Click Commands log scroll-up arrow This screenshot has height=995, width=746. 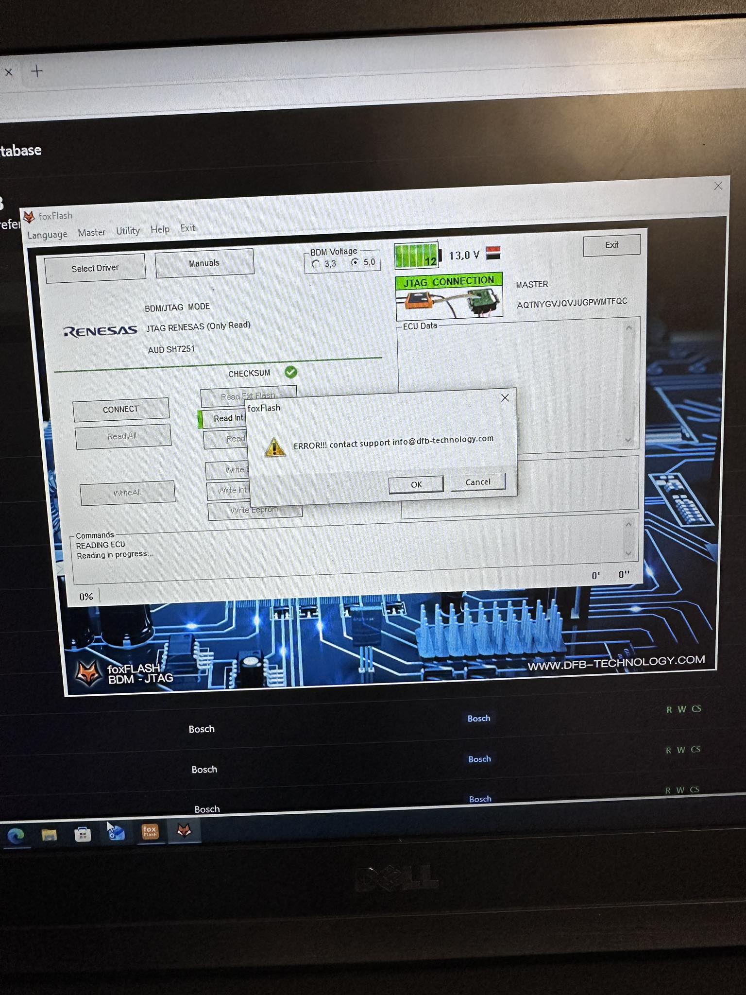click(628, 525)
